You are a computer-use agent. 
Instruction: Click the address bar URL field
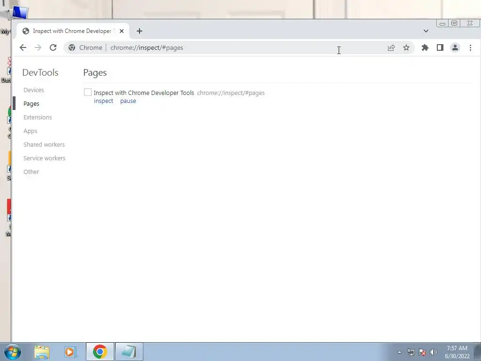(239, 47)
